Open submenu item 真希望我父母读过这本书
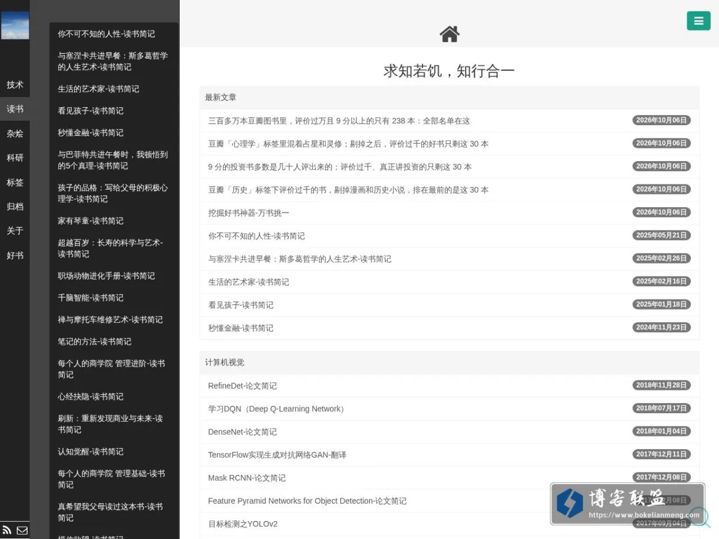The width and height of the screenshot is (719, 539). [114, 512]
